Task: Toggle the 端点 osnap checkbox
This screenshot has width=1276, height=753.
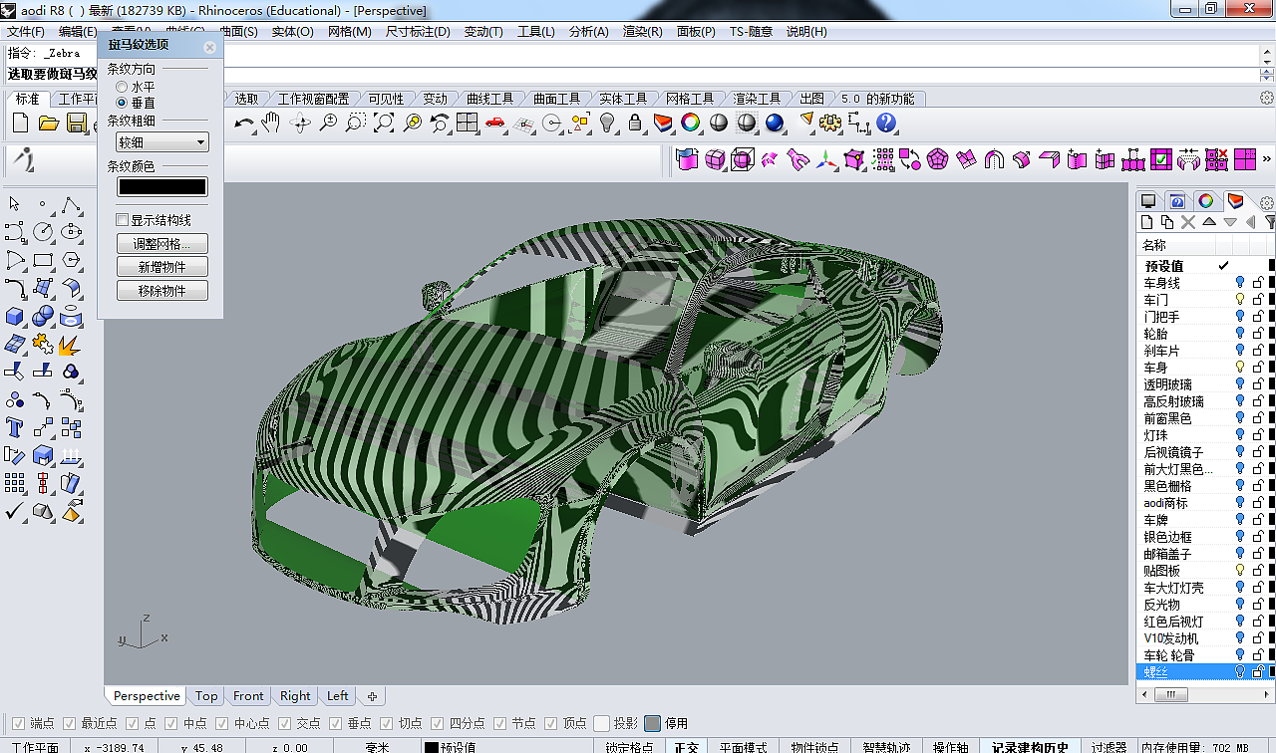Action: click(18, 723)
